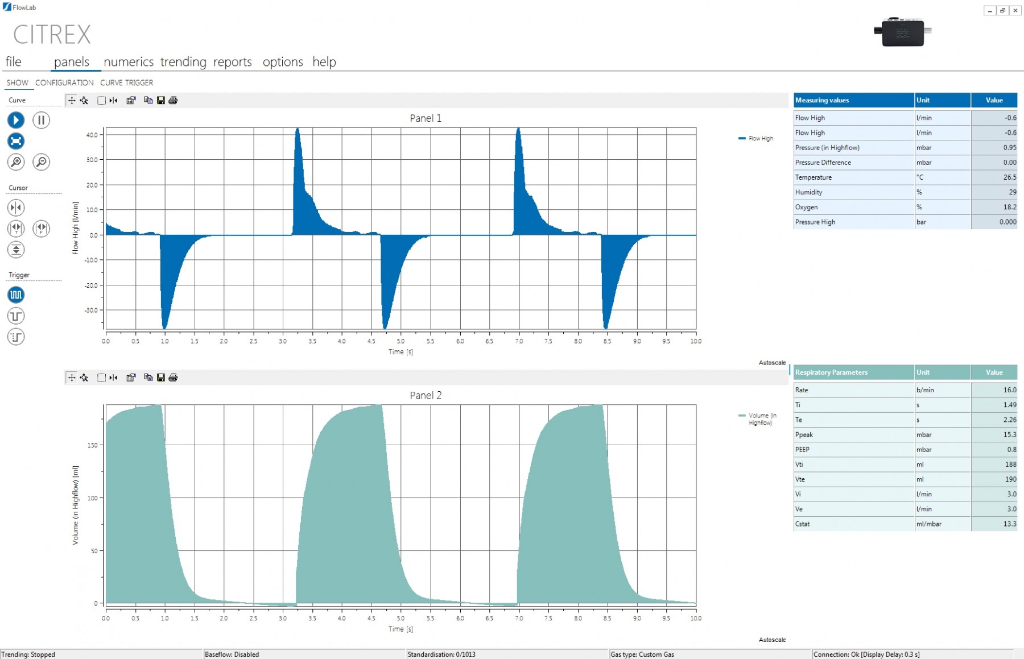
Task: Select the zoom out magnifier under Curve
Action: 41,162
